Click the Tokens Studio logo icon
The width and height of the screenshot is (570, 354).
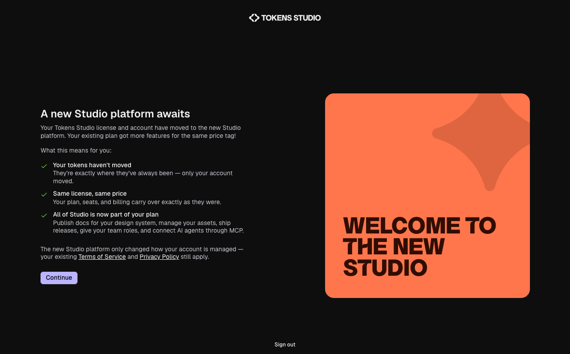point(254,18)
